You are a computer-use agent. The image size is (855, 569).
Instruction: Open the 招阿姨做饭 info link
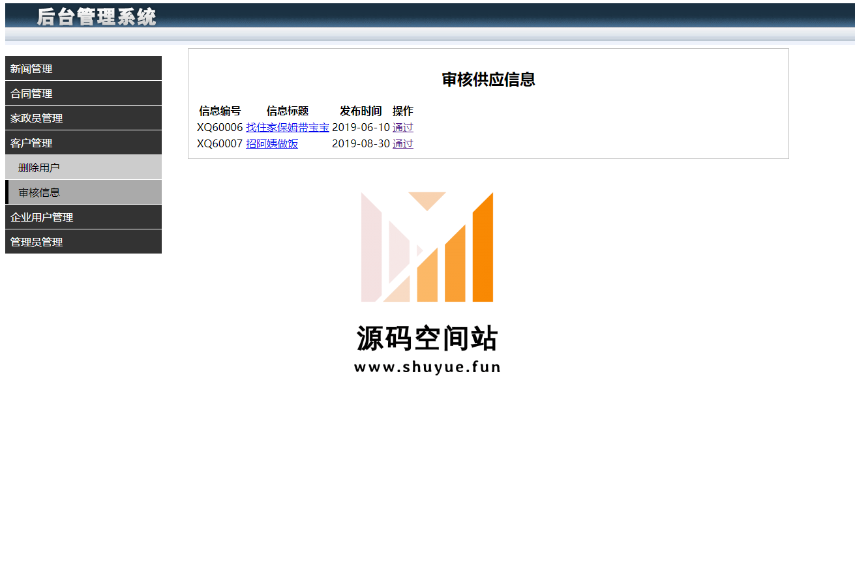pyautogui.click(x=272, y=143)
